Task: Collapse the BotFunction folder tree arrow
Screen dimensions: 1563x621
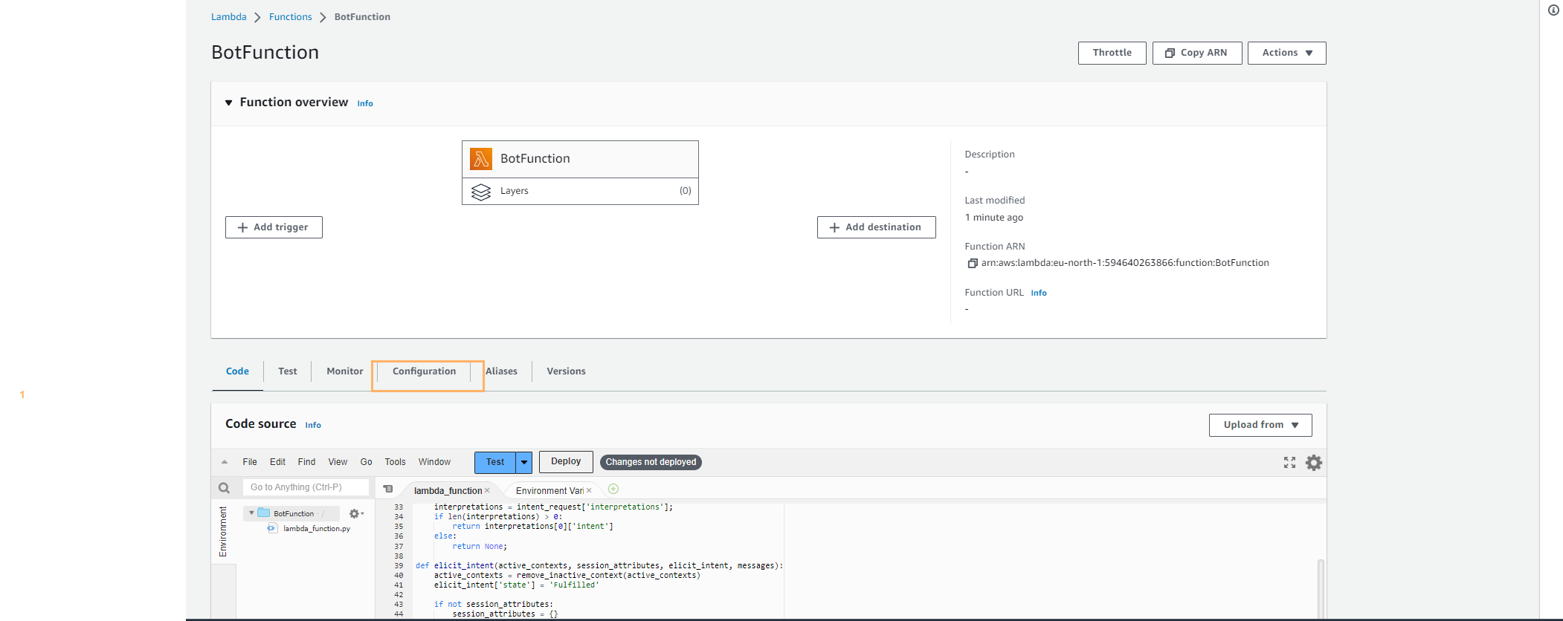Action: tap(251, 513)
